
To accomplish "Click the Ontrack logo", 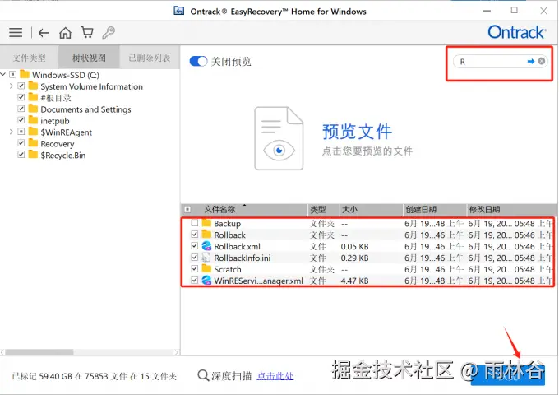I will pyautogui.click(x=516, y=32).
